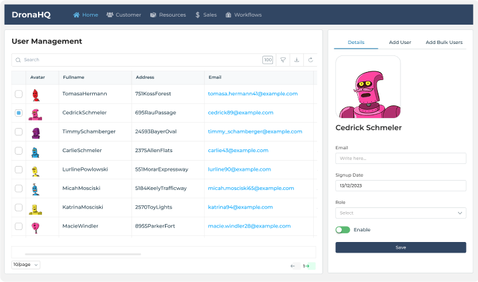Open the Home menu item
478x282 pixels.
tap(85, 15)
